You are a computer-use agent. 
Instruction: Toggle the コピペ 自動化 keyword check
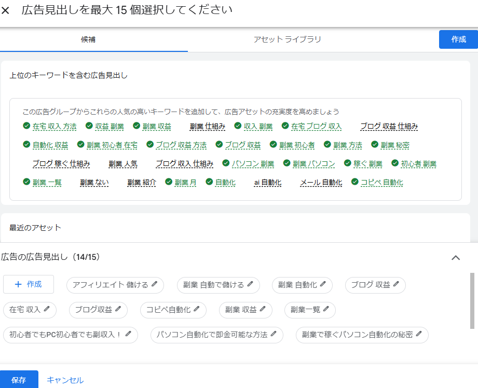coord(355,182)
